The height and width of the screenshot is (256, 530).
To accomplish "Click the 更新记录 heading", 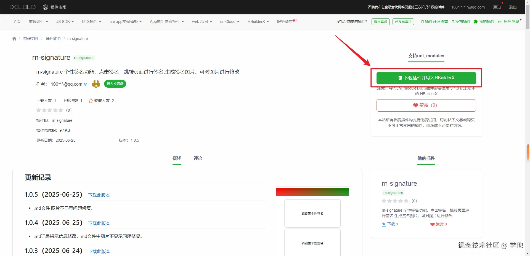I will 38,177.
